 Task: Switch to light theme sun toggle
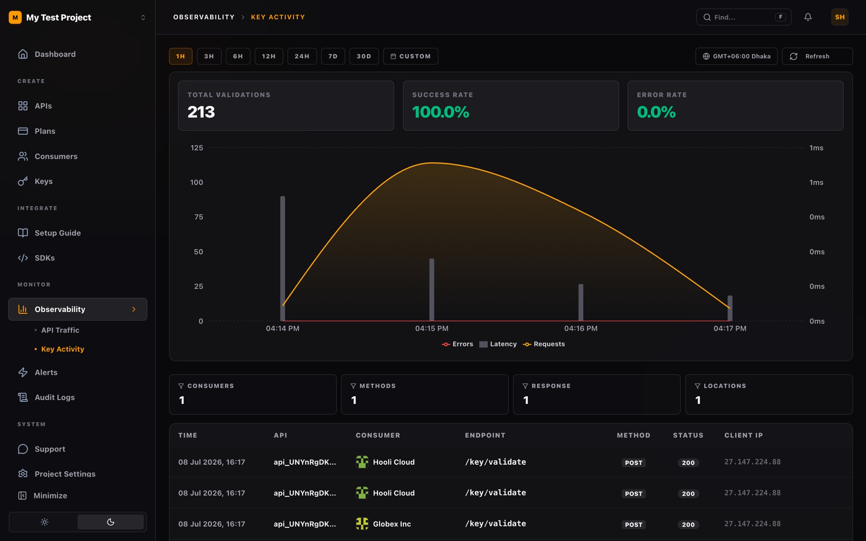pos(44,522)
